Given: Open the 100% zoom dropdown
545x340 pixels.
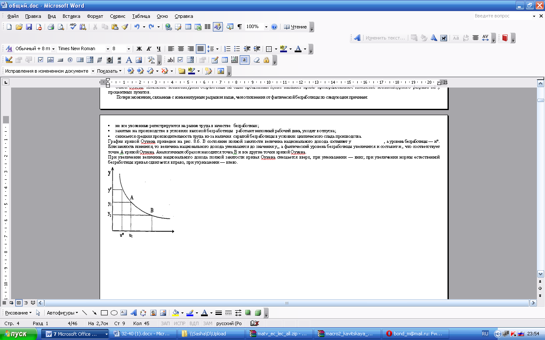Looking at the screenshot, I should click(x=266, y=27).
